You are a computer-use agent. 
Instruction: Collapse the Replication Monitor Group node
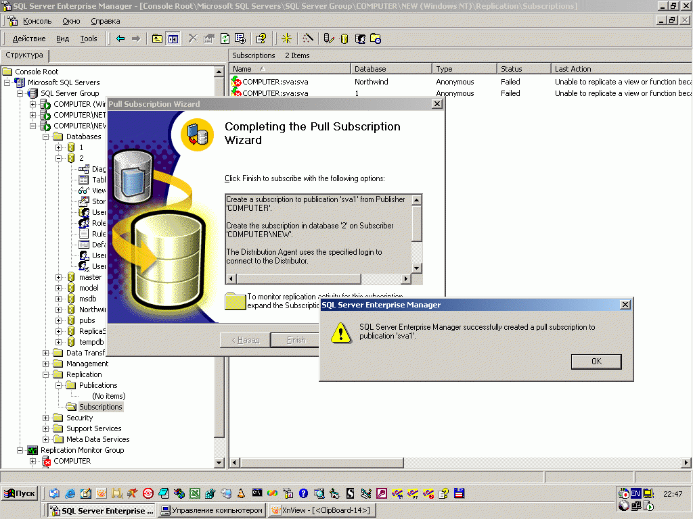(20, 450)
